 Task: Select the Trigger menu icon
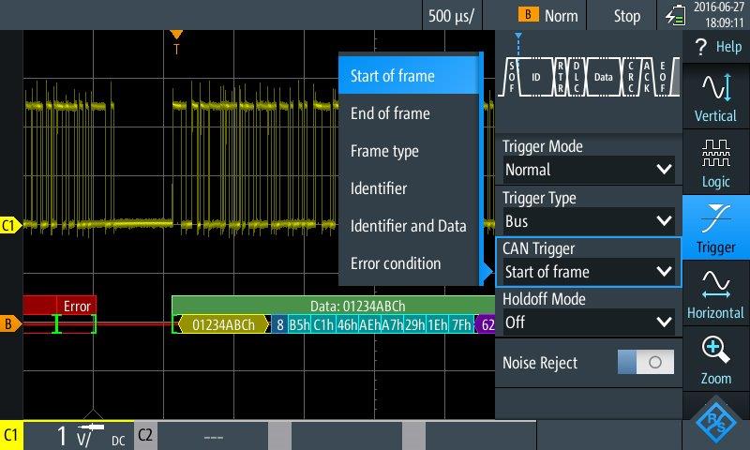[715, 227]
